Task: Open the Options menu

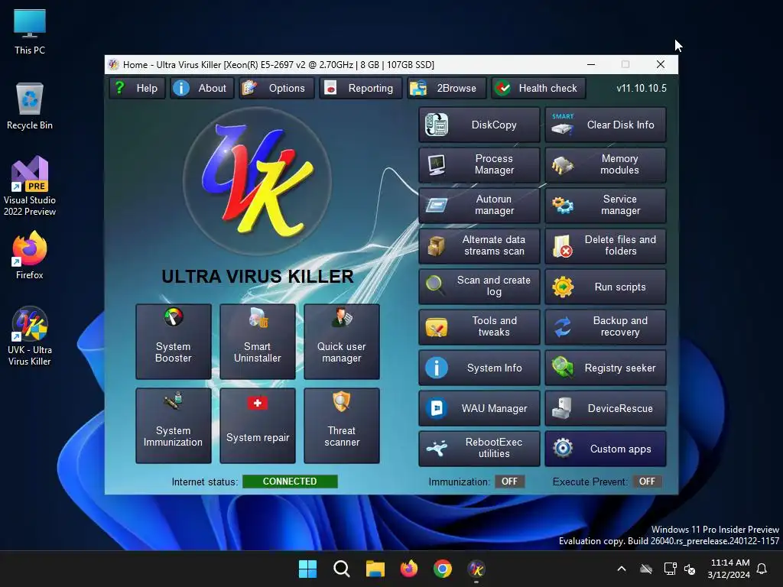Action: (x=277, y=89)
